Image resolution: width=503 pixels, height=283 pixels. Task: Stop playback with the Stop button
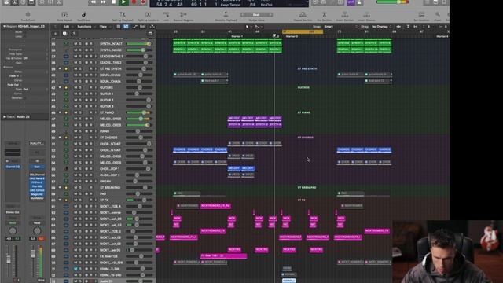pyautogui.click(x=113, y=2)
